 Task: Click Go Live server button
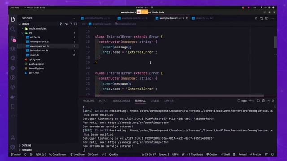[212, 154]
